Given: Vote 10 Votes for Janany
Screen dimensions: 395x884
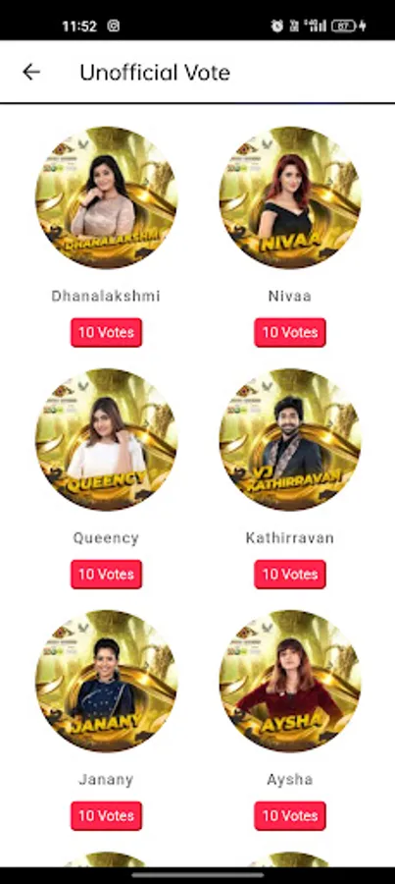Looking at the screenshot, I should [x=106, y=816].
